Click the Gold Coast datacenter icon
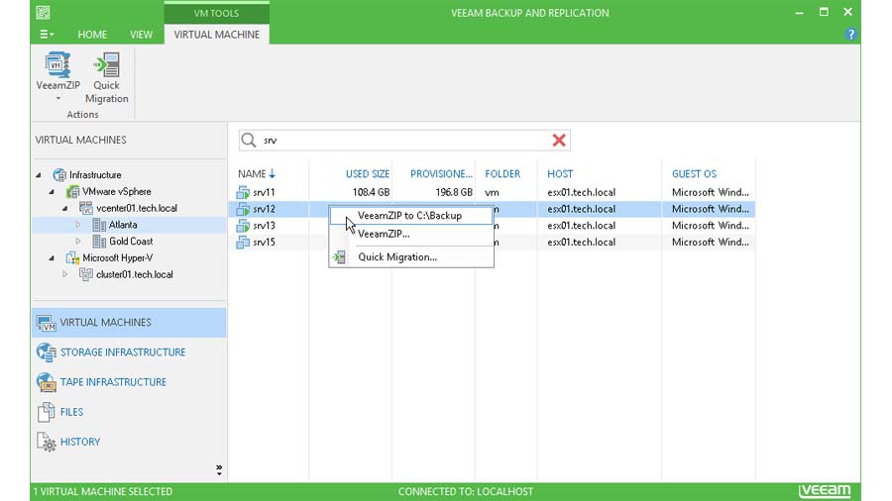The height and width of the screenshot is (501, 892). coord(99,242)
